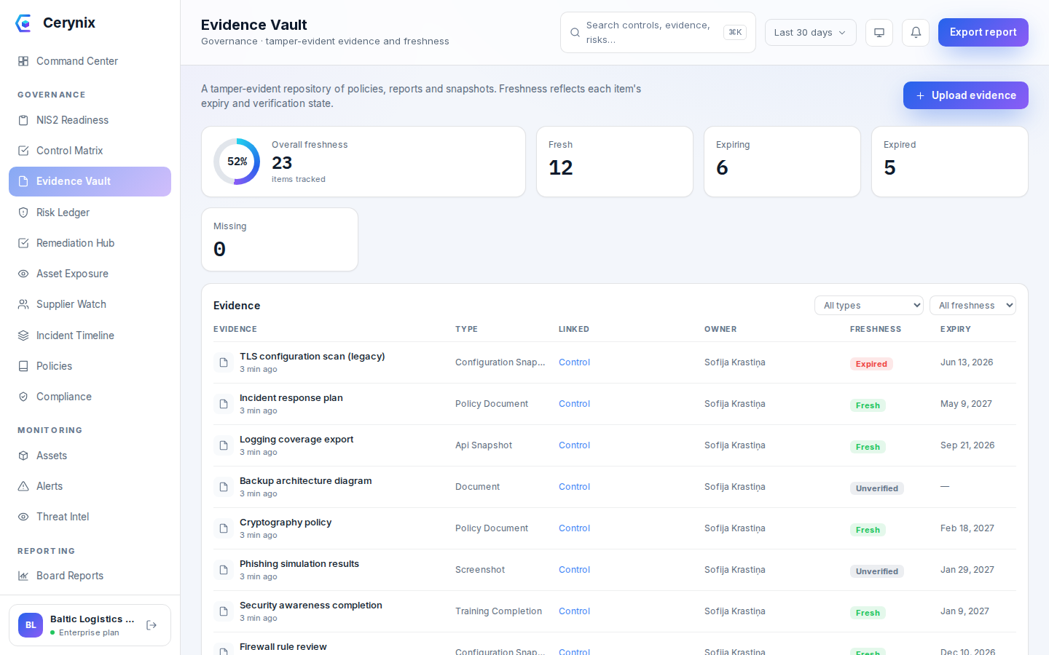Click Baltic Logistics organization name
1049x655 pixels.
coord(93,619)
